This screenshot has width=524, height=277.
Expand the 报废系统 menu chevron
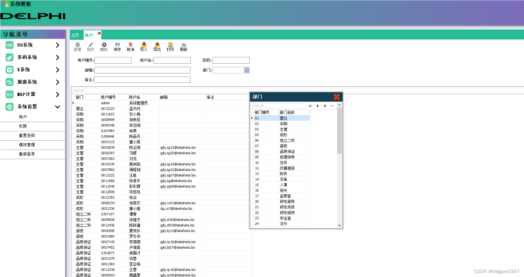[57, 82]
